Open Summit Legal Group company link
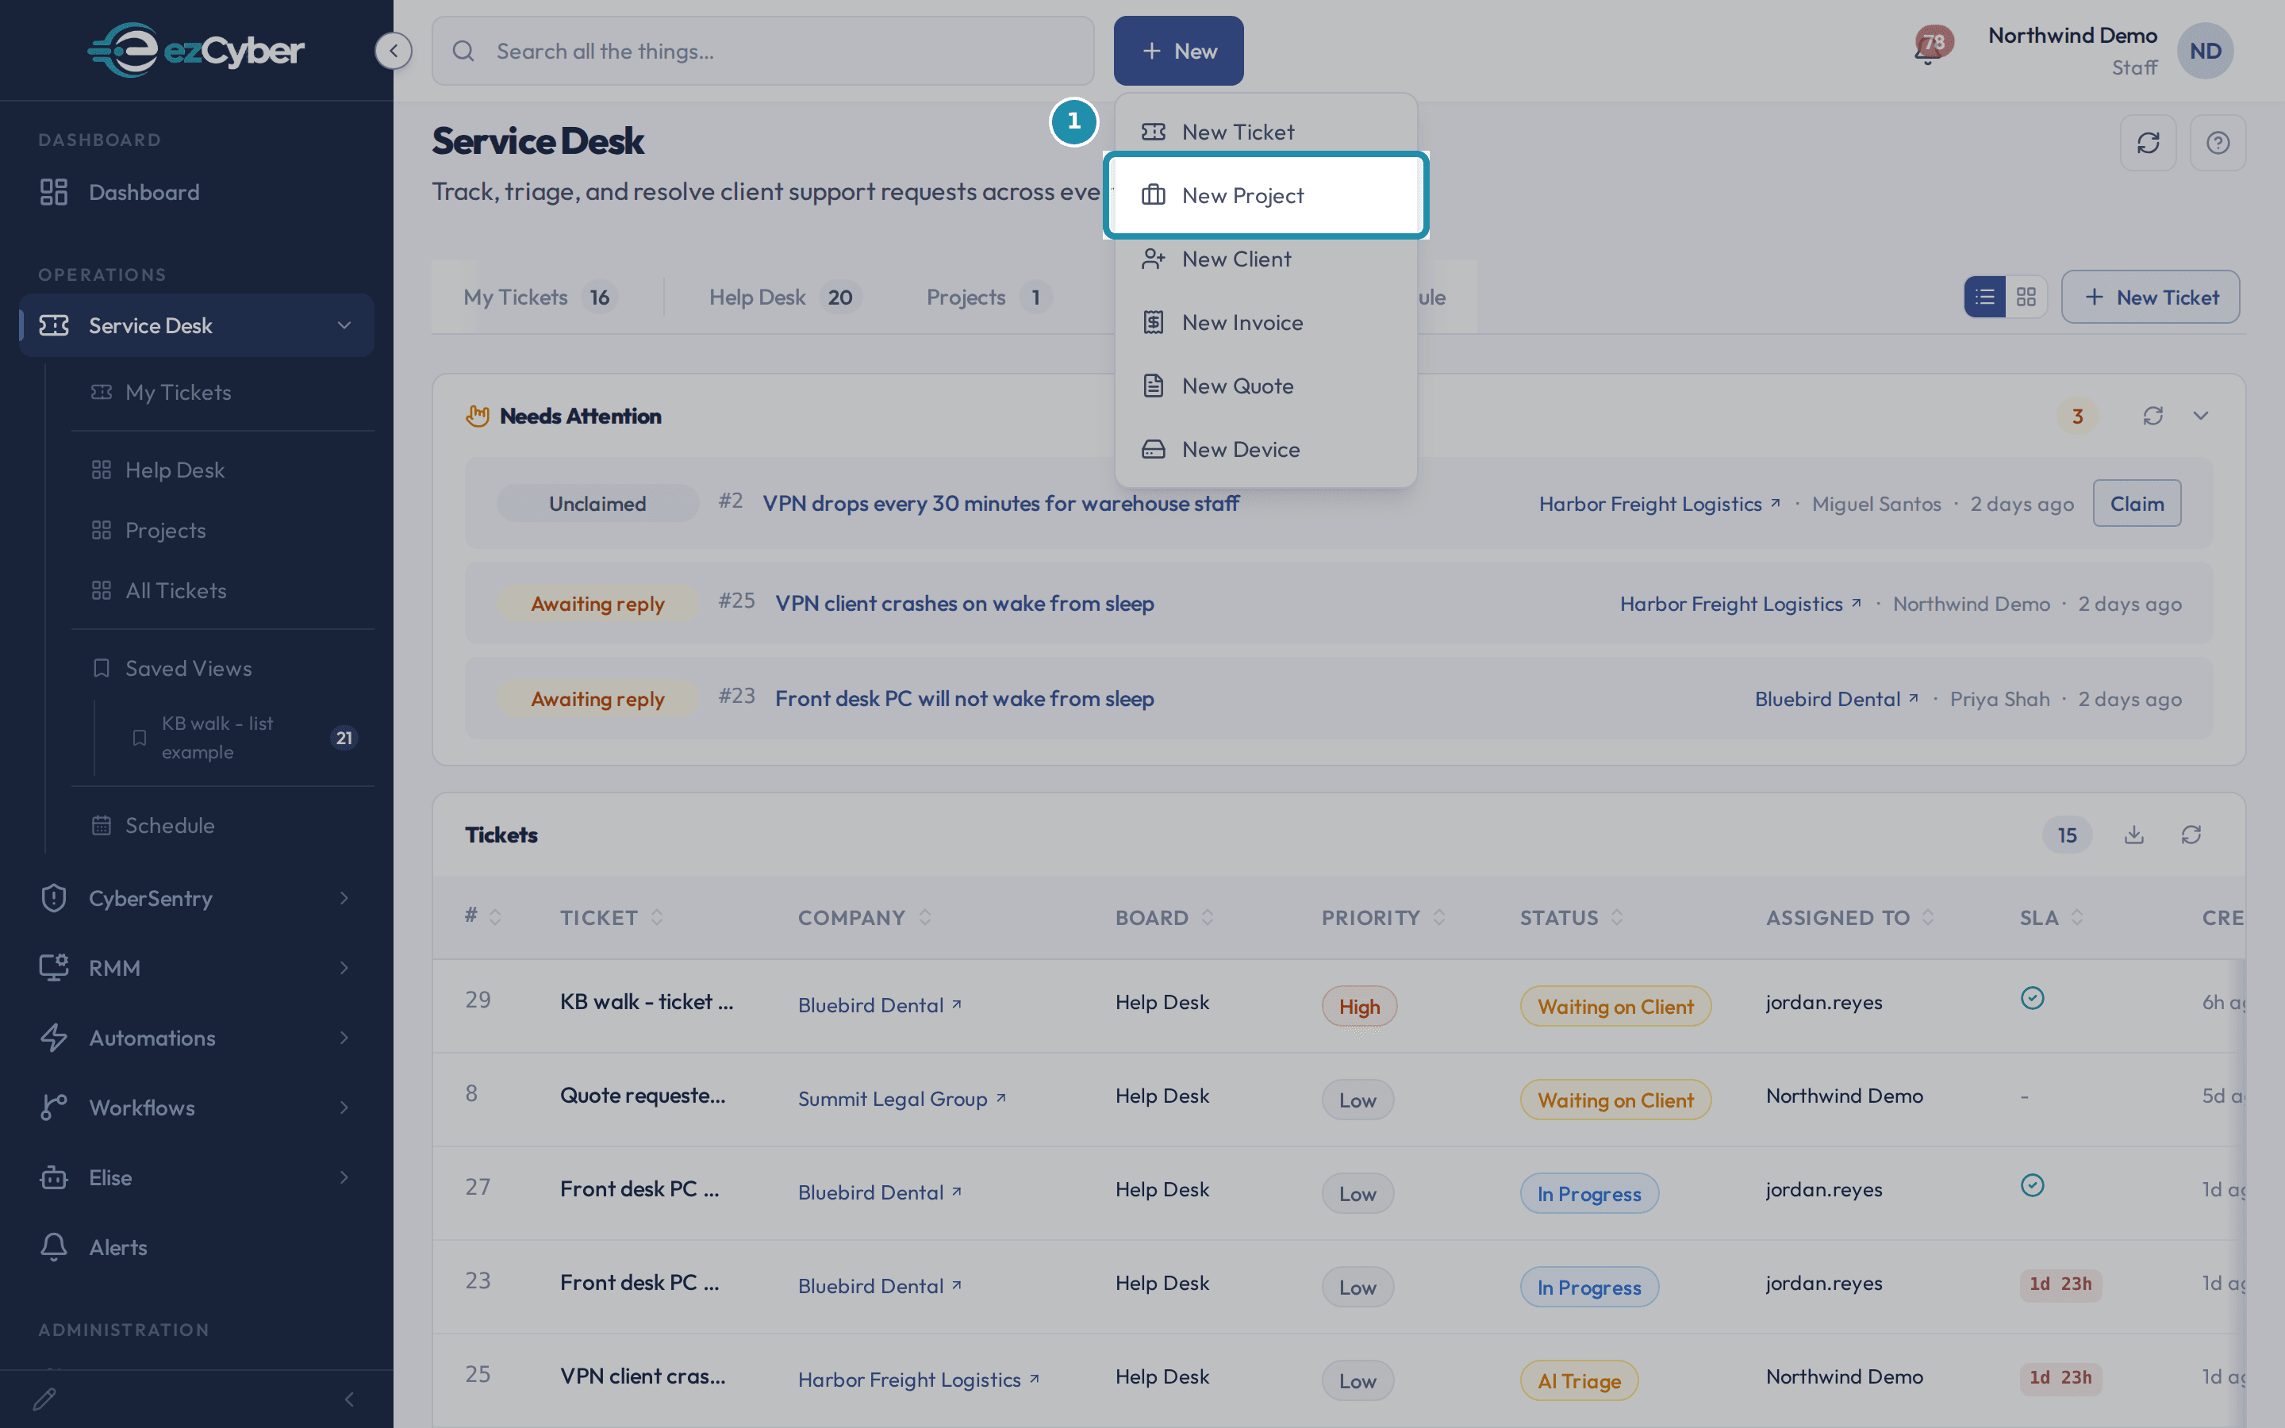Viewport: 2285px width, 1428px height. [x=901, y=1099]
